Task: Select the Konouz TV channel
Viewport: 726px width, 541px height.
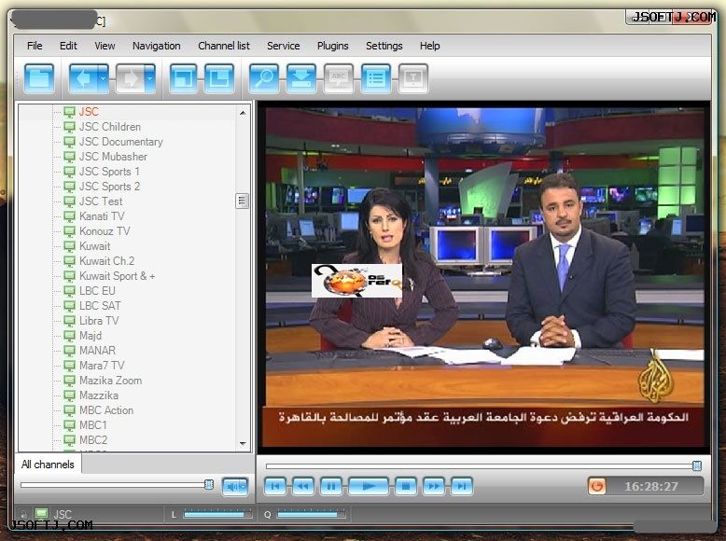Action: coord(105,231)
